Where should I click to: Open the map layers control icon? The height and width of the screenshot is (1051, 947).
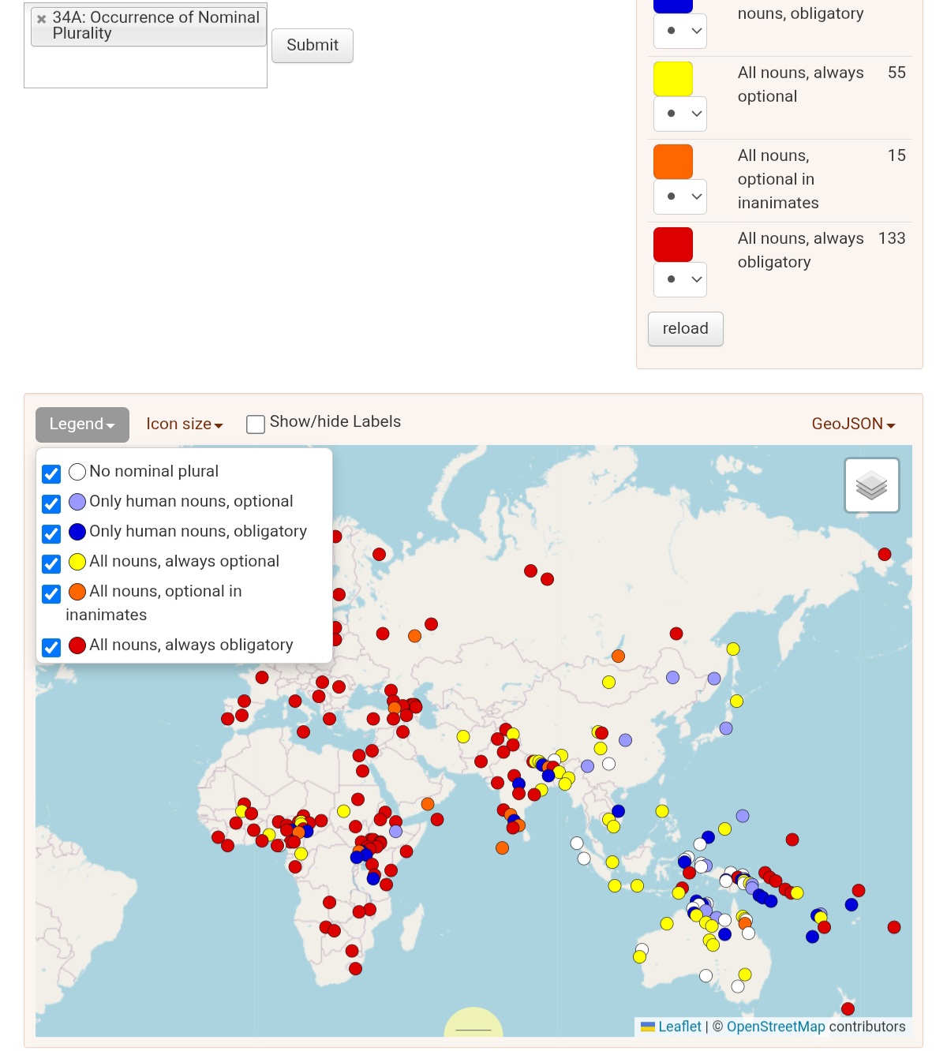[x=871, y=485]
